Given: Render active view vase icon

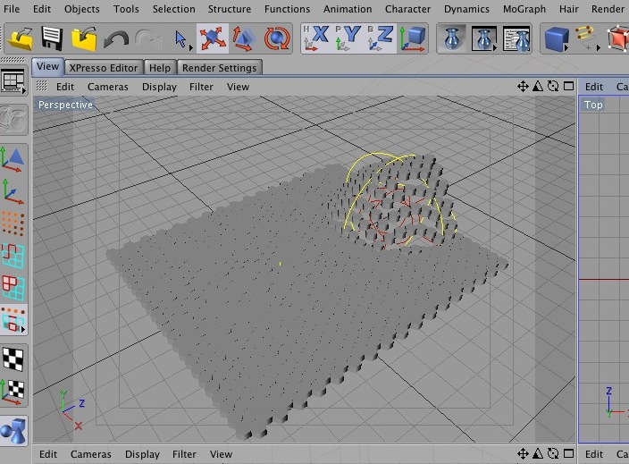Looking at the screenshot, I should (x=452, y=39).
